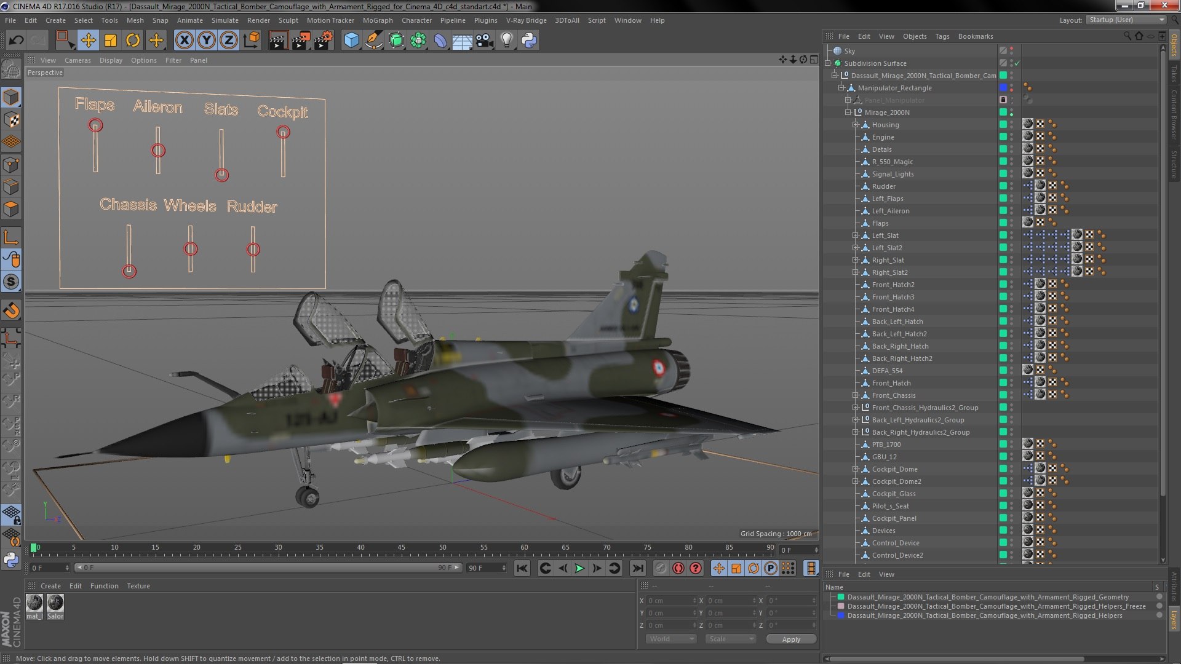Go to start of animation
The height and width of the screenshot is (664, 1181).
tap(522, 568)
